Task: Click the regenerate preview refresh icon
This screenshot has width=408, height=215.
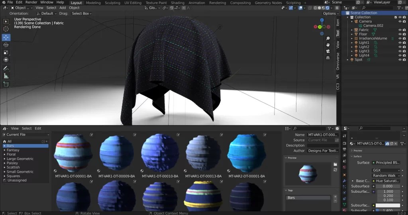Action: point(335,170)
